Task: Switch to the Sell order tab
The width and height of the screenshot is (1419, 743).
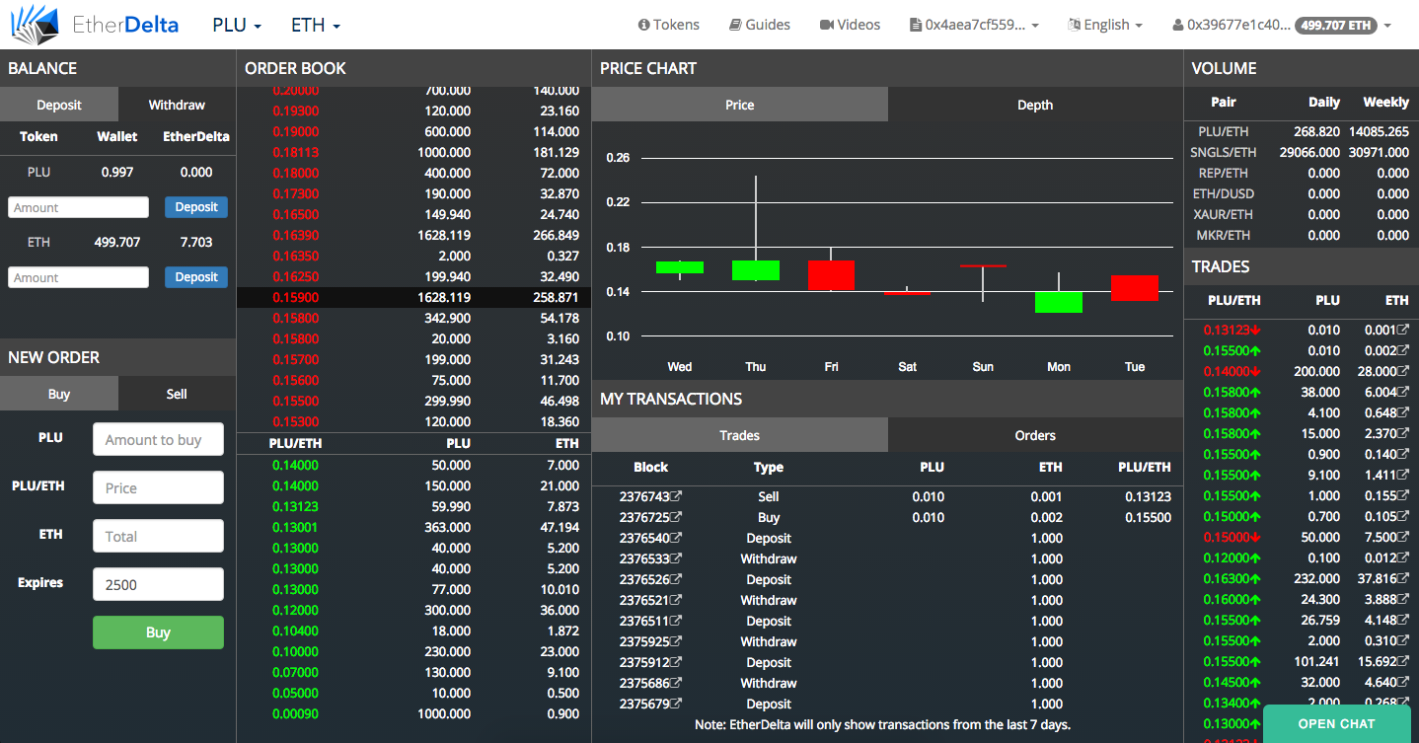Action: (177, 394)
